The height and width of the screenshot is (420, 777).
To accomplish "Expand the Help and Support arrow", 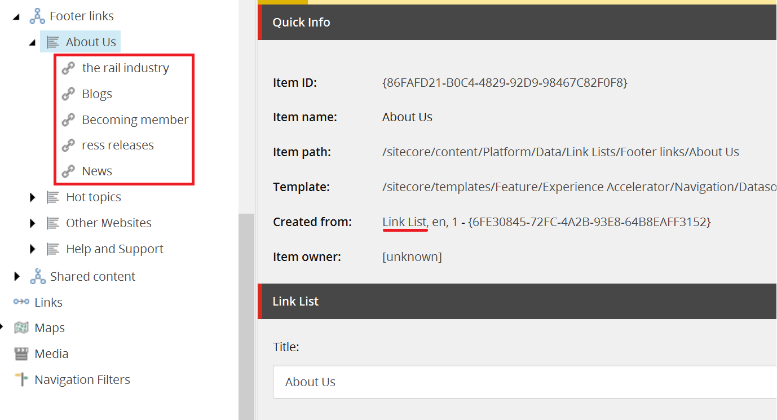I will coord(33,249).
